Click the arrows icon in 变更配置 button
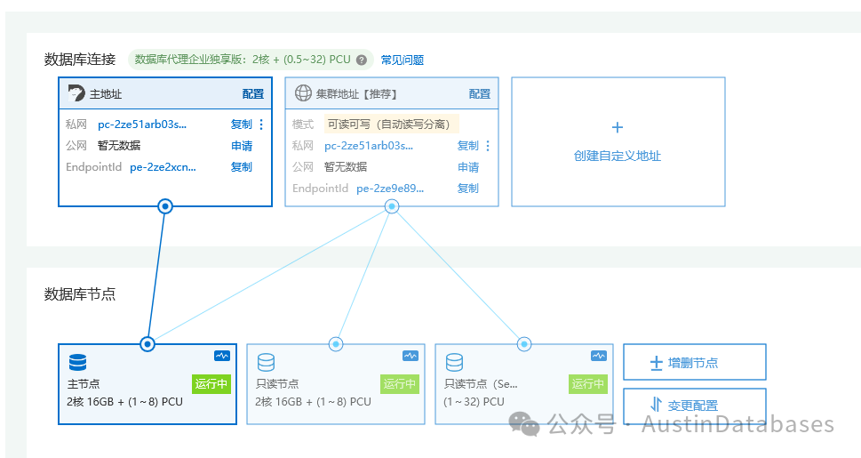 [656, 405]
